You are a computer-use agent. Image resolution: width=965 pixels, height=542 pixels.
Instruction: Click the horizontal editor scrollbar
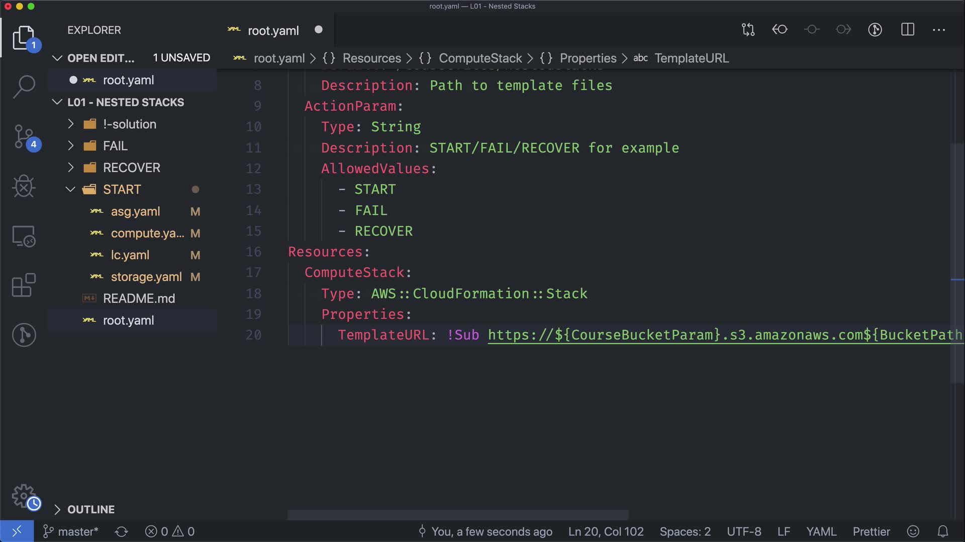click(457, 515)
